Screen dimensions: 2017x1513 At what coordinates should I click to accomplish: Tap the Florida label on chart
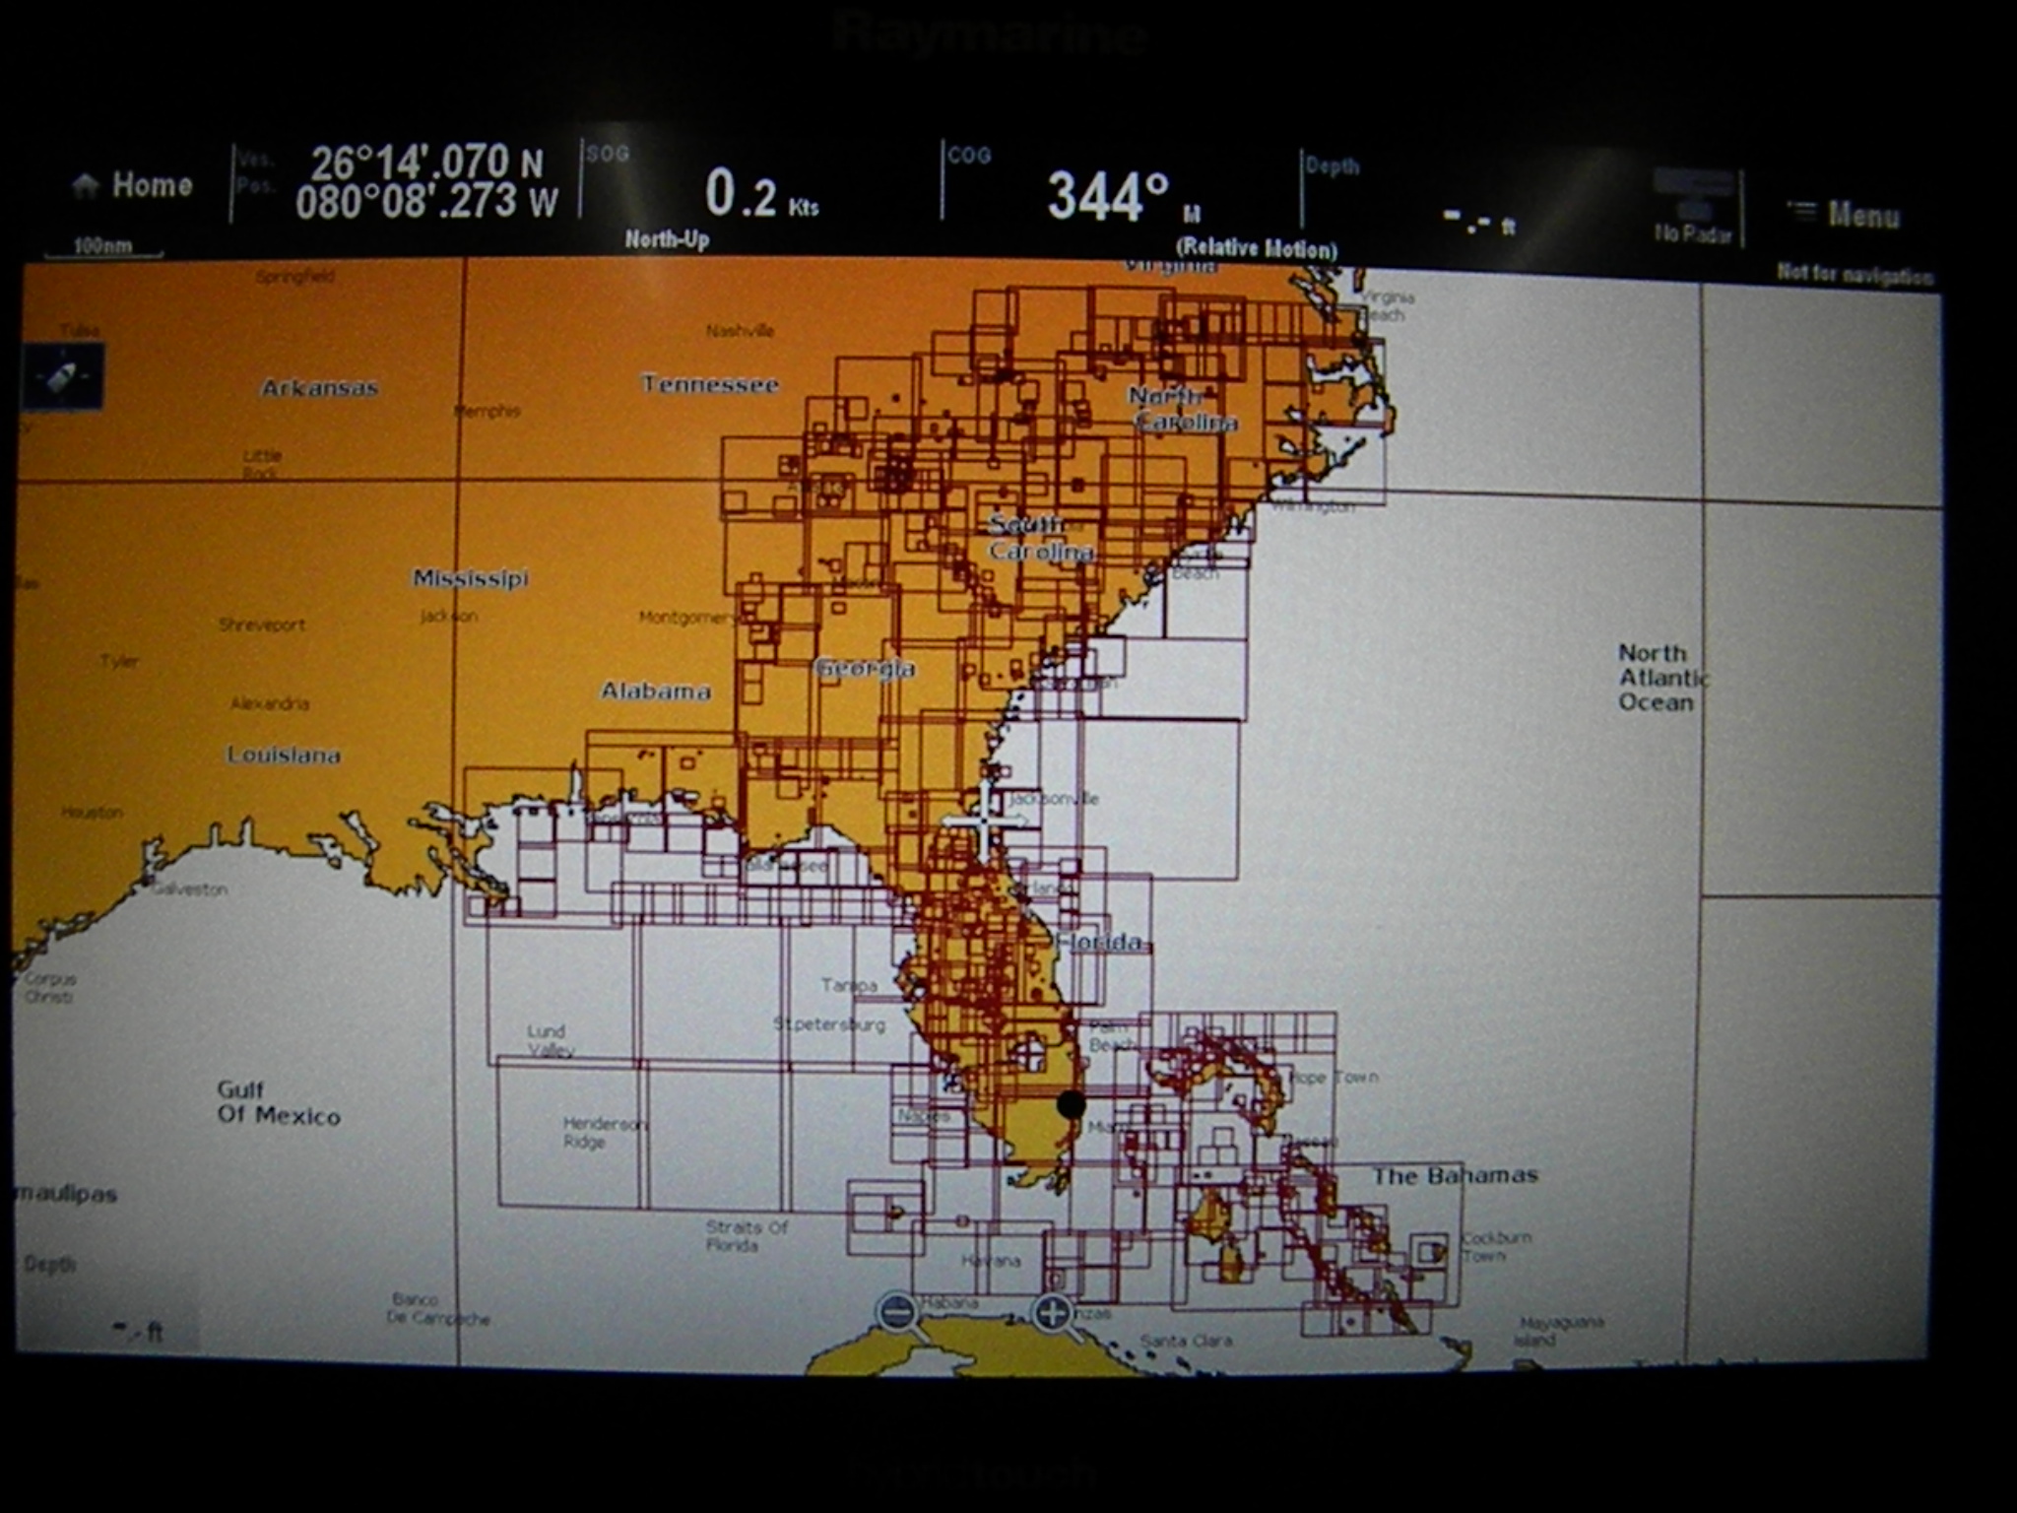1100,942
